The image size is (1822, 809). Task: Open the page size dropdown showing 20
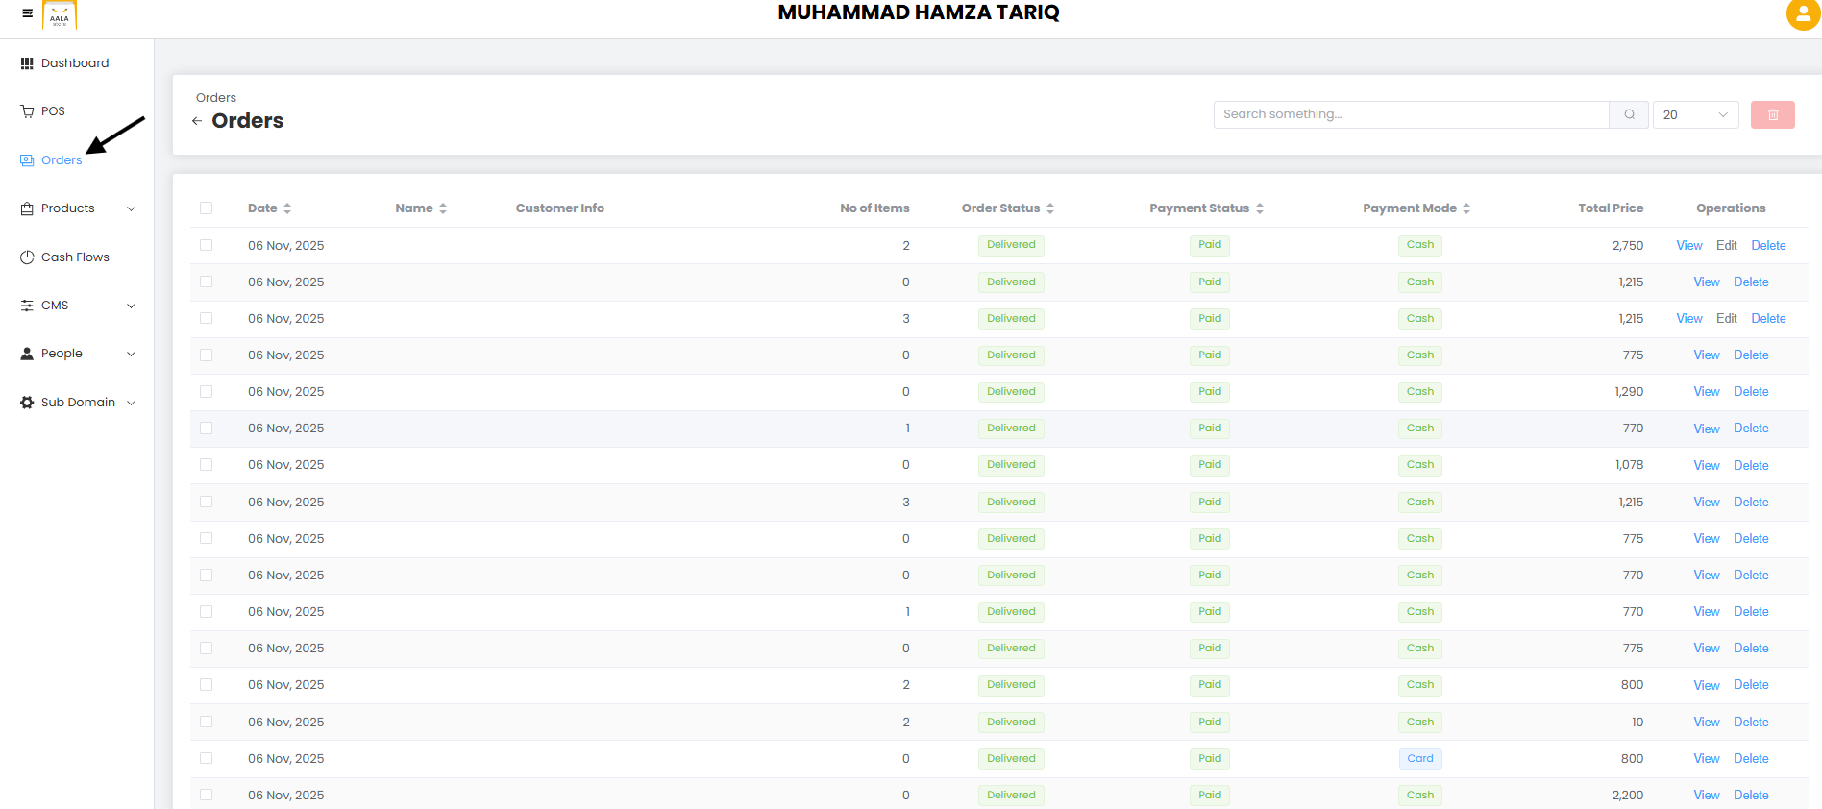point(1695,114)
